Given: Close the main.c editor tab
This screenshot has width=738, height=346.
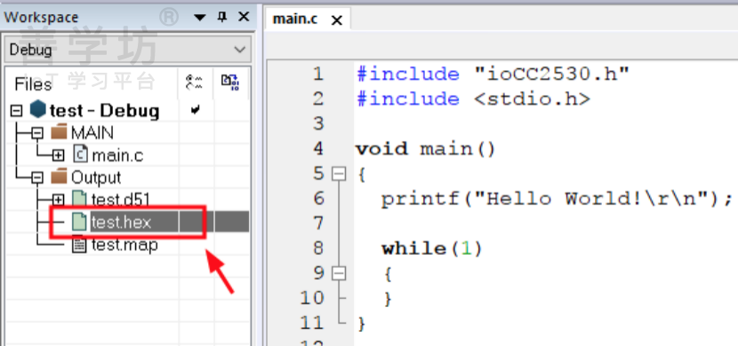Looking at the screenshot, I should [336, 20].
